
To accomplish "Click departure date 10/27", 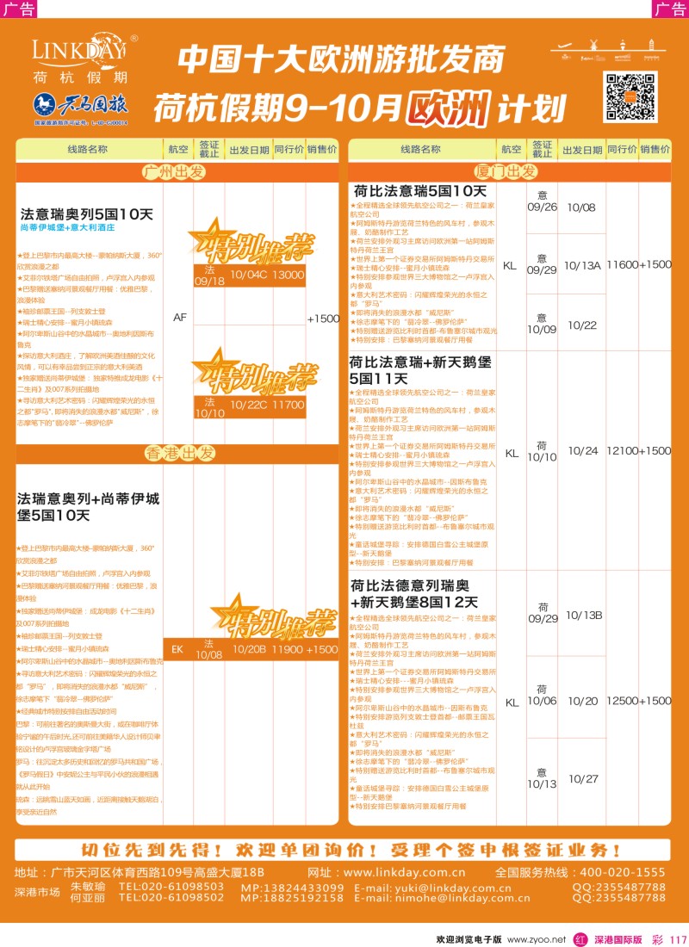I will pyautogui.click(x=583, y=779).
